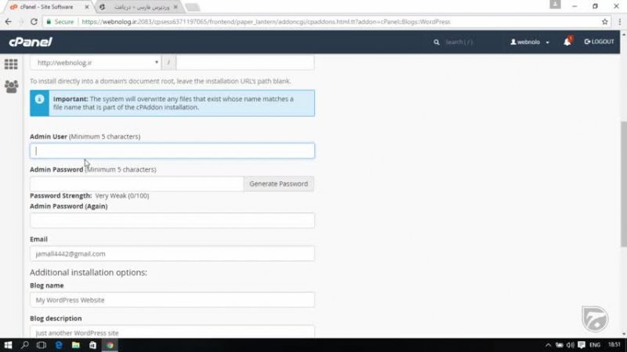
Task: Open the cPanel notifications bell
Action: (567, 42)
